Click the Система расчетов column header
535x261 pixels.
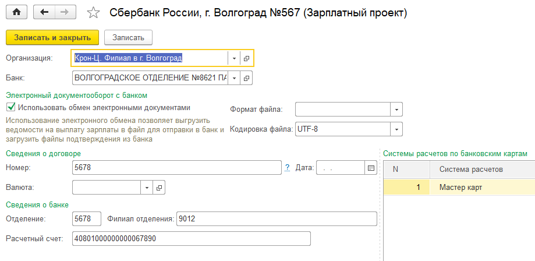[483, 170]
